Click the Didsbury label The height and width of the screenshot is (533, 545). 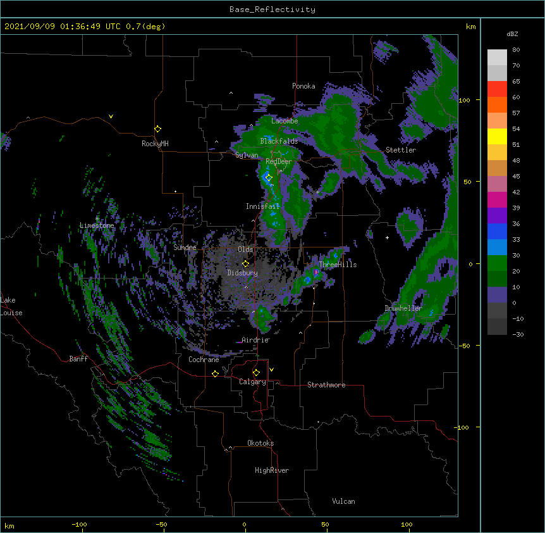[243, 273]
